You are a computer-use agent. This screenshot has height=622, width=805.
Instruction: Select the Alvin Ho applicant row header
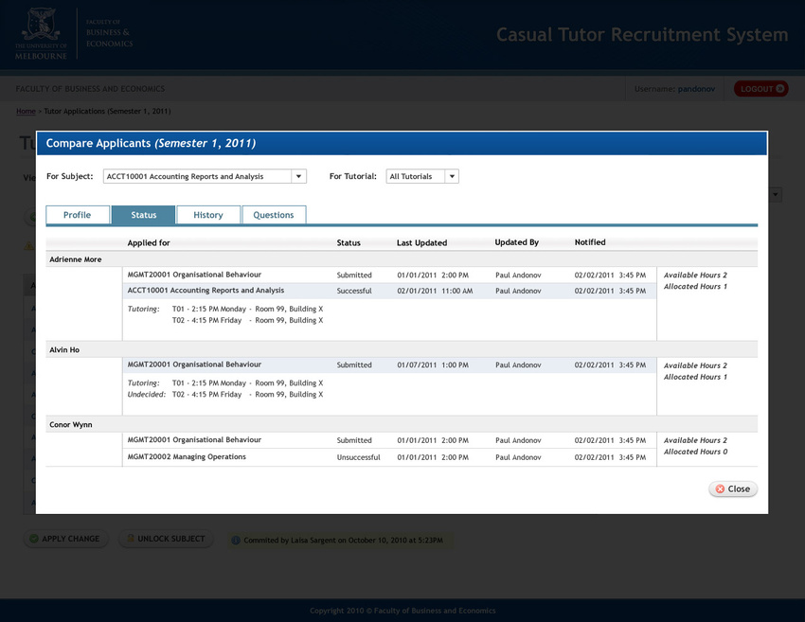[402, 349]
